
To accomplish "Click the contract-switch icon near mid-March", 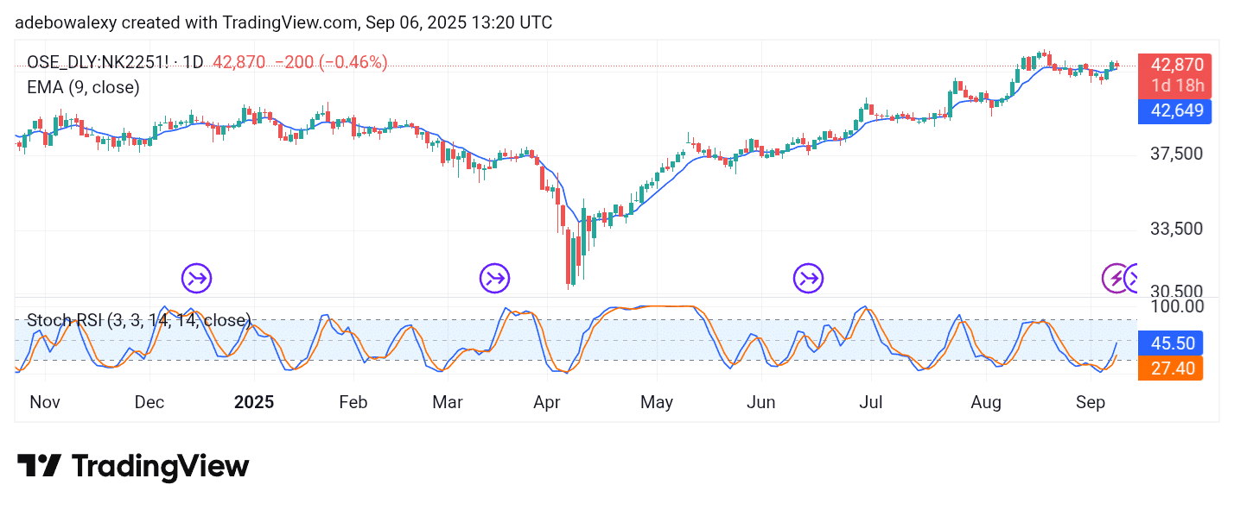I will tap(495, 278).
